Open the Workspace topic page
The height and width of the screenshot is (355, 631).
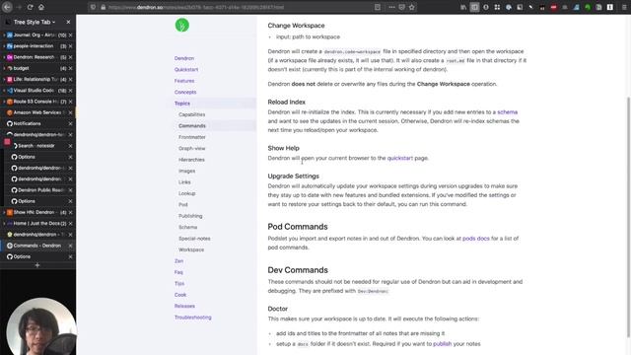coord(191,249)
